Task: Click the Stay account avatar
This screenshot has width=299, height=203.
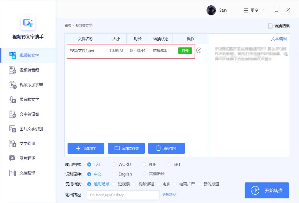Action: 211,10
